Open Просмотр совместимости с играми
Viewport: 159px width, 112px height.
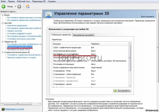(x=21, y=57)
